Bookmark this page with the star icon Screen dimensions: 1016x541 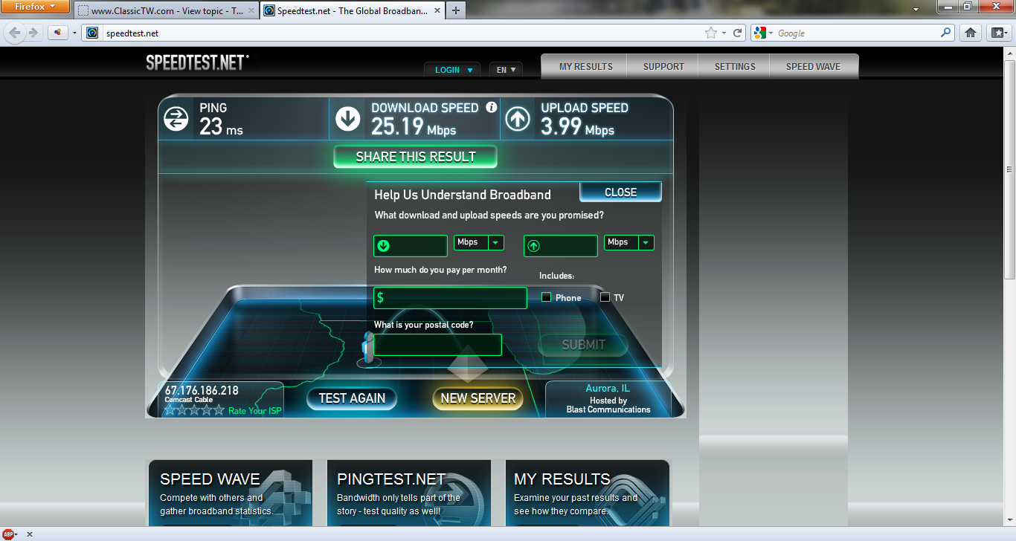point(711,33)
